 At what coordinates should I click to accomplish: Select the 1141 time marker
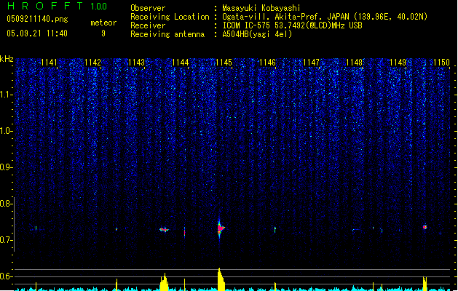tap(50, 63)
